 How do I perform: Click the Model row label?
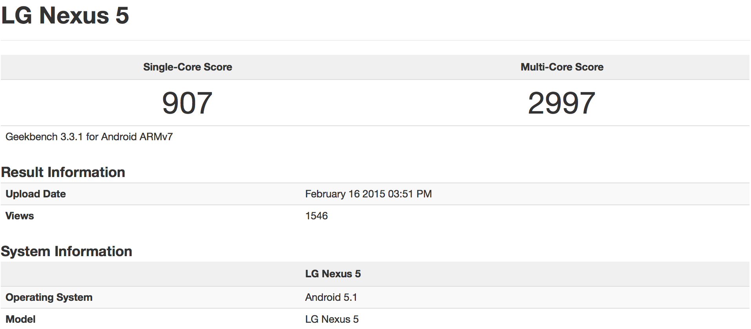pos(20,319)
